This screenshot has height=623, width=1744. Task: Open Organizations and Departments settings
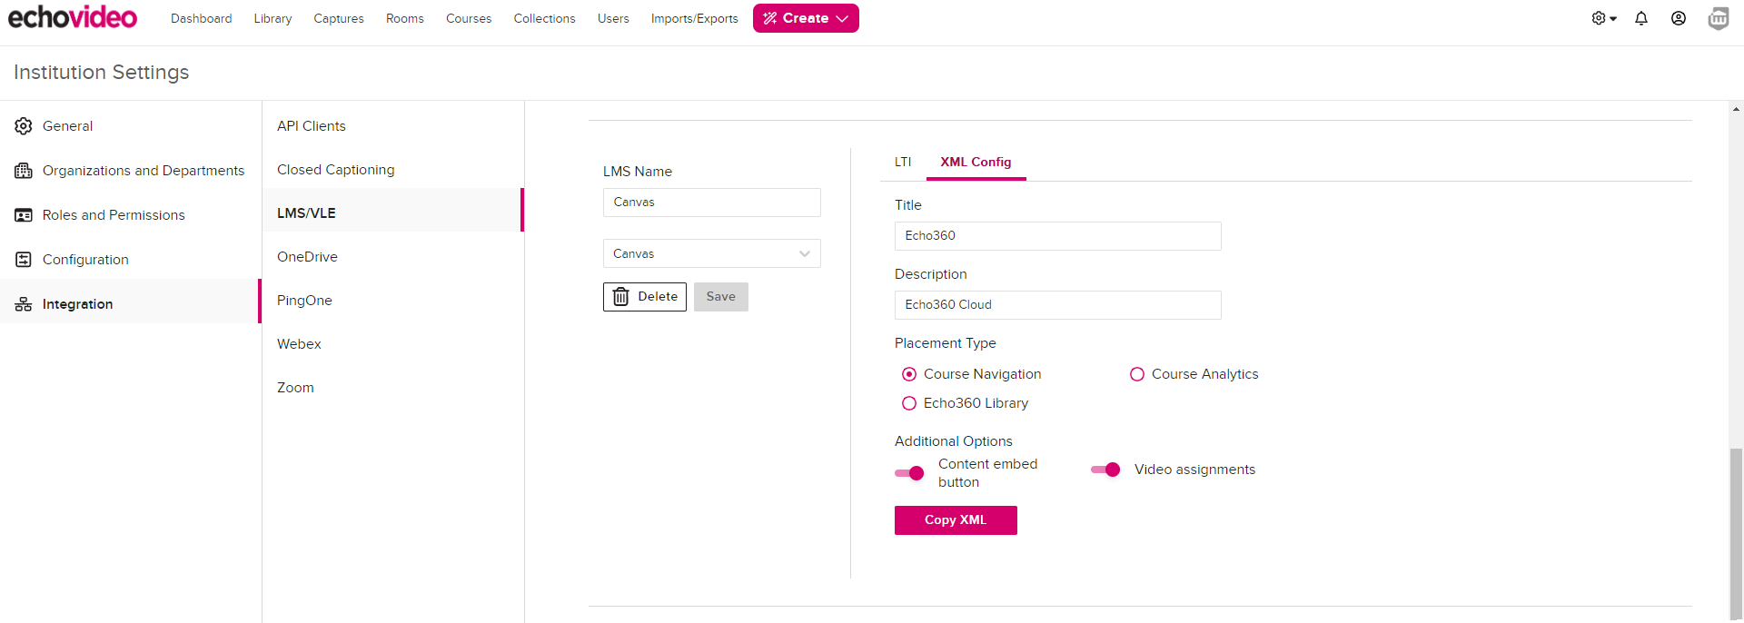pos(131,171)
